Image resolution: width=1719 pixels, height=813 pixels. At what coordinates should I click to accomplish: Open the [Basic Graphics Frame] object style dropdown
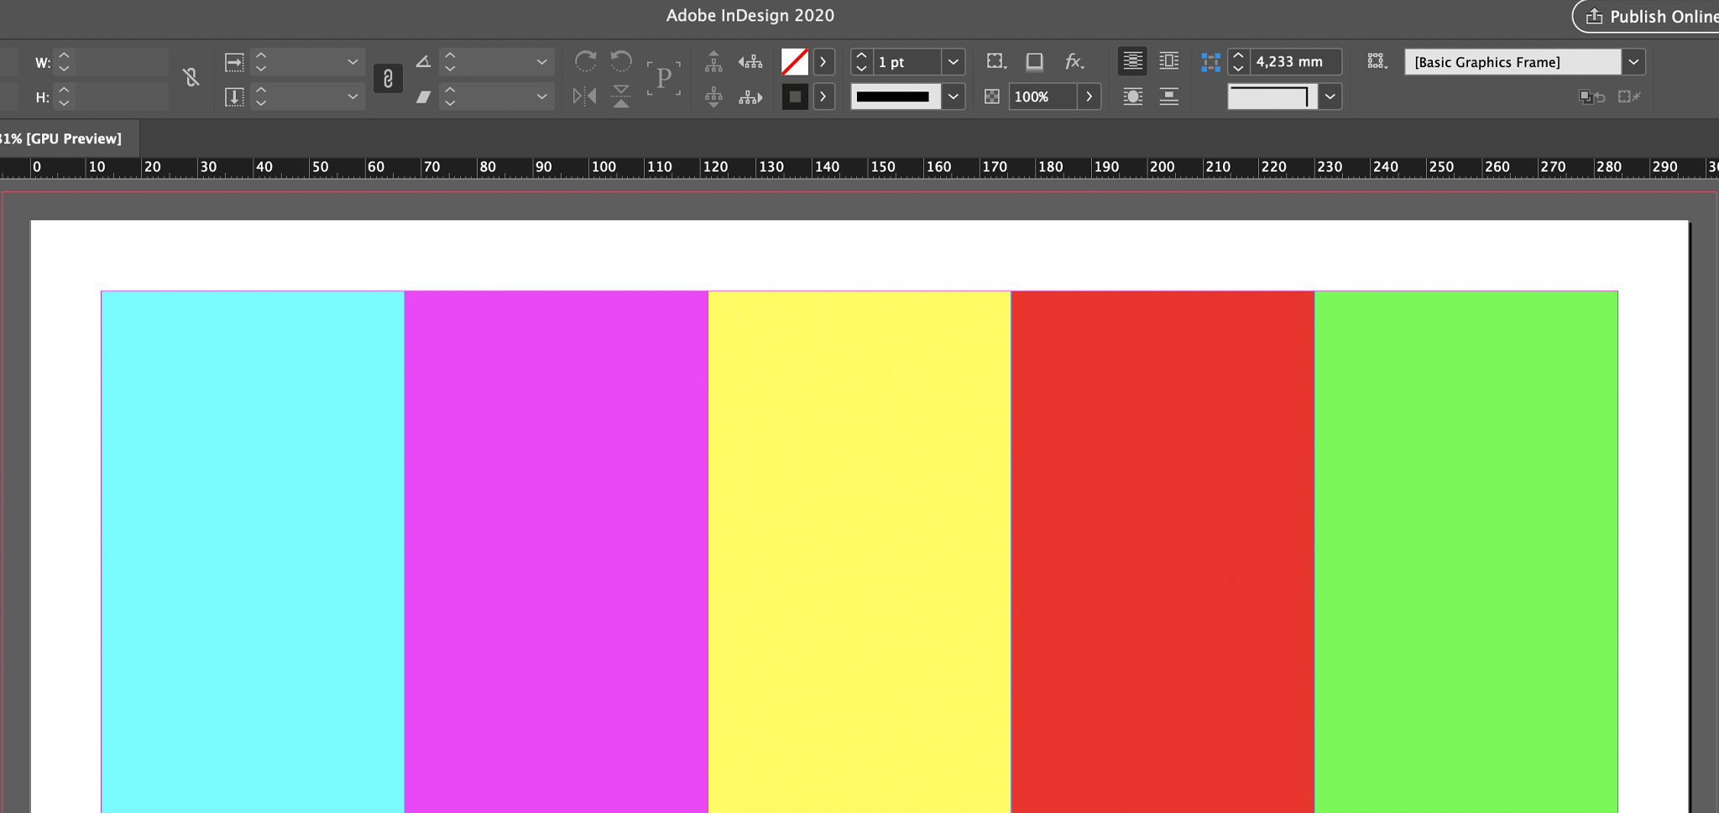1633,61
